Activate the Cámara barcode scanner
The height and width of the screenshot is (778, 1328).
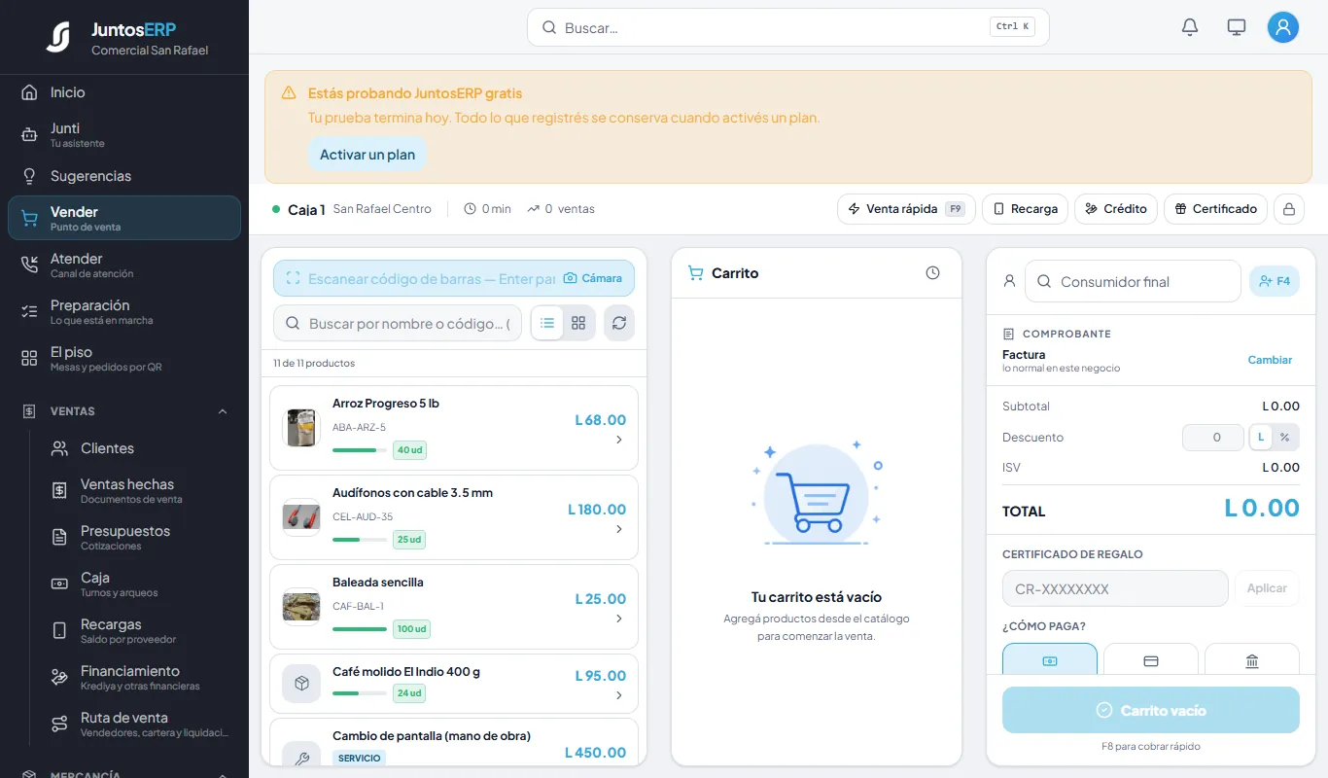click(x=593, y=278)
